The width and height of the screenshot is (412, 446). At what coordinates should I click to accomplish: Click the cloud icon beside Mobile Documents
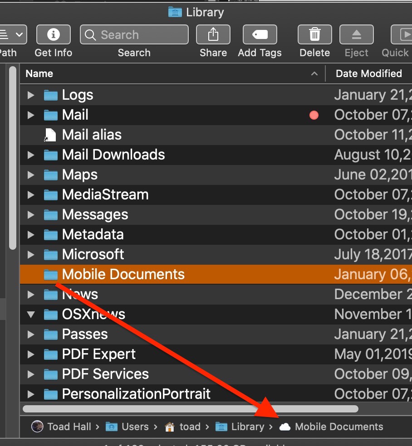[284, 427]
